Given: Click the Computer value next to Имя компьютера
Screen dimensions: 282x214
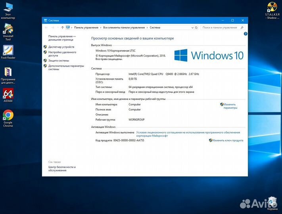Looking at the screenshot, I should point(134,104).
